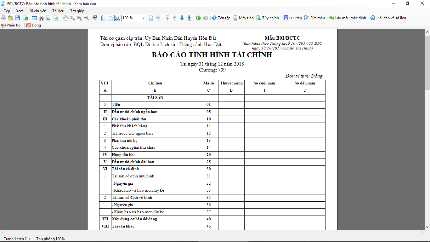Click the binoculars Find icon

pyautogui.click(x=41, y=18)
